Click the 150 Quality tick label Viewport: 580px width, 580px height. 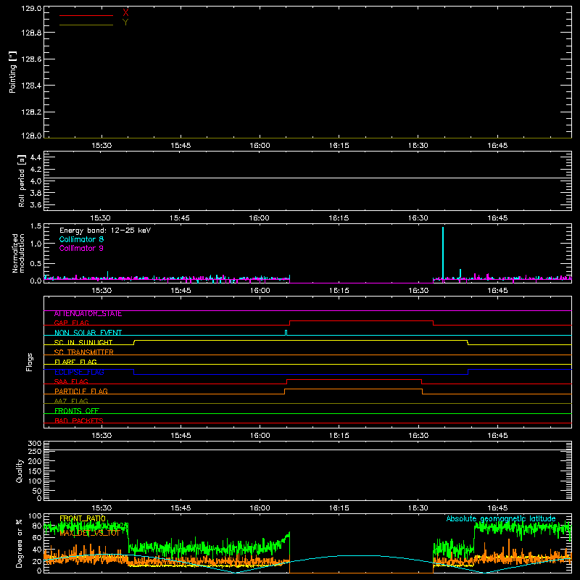pyautogui.click(x=35, y=472)
